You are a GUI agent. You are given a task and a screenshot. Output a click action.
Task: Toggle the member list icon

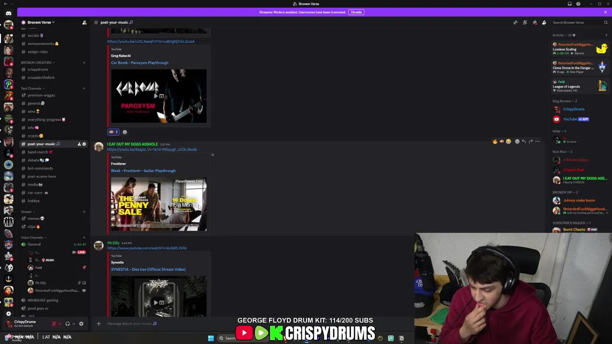pyautogui.click(x=544, y=22)
